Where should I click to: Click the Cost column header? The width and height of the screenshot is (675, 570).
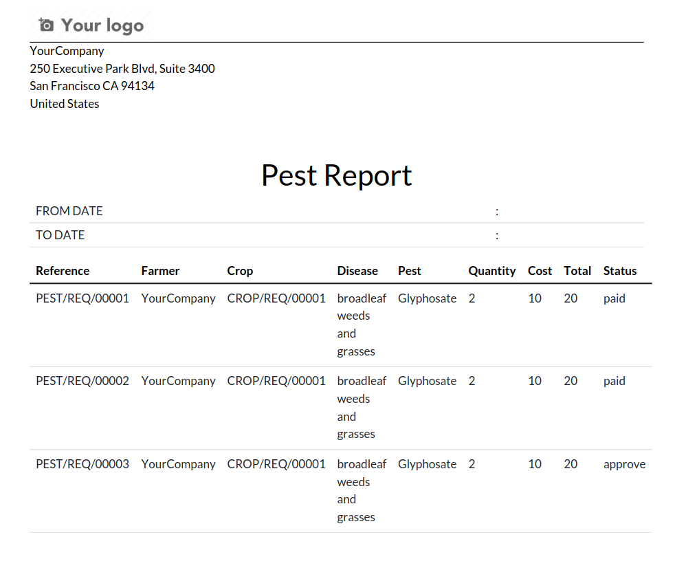pyautogui.click(x=540, y=271)
